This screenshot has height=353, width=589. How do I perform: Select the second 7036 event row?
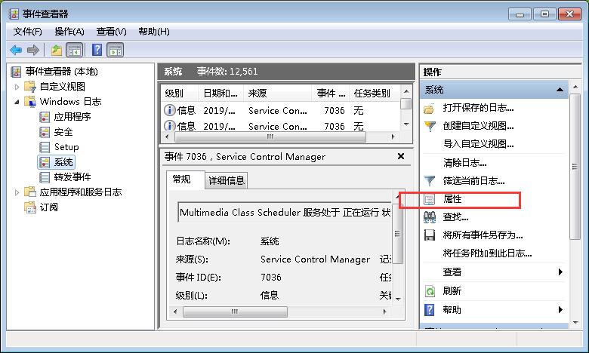point(280,126)
